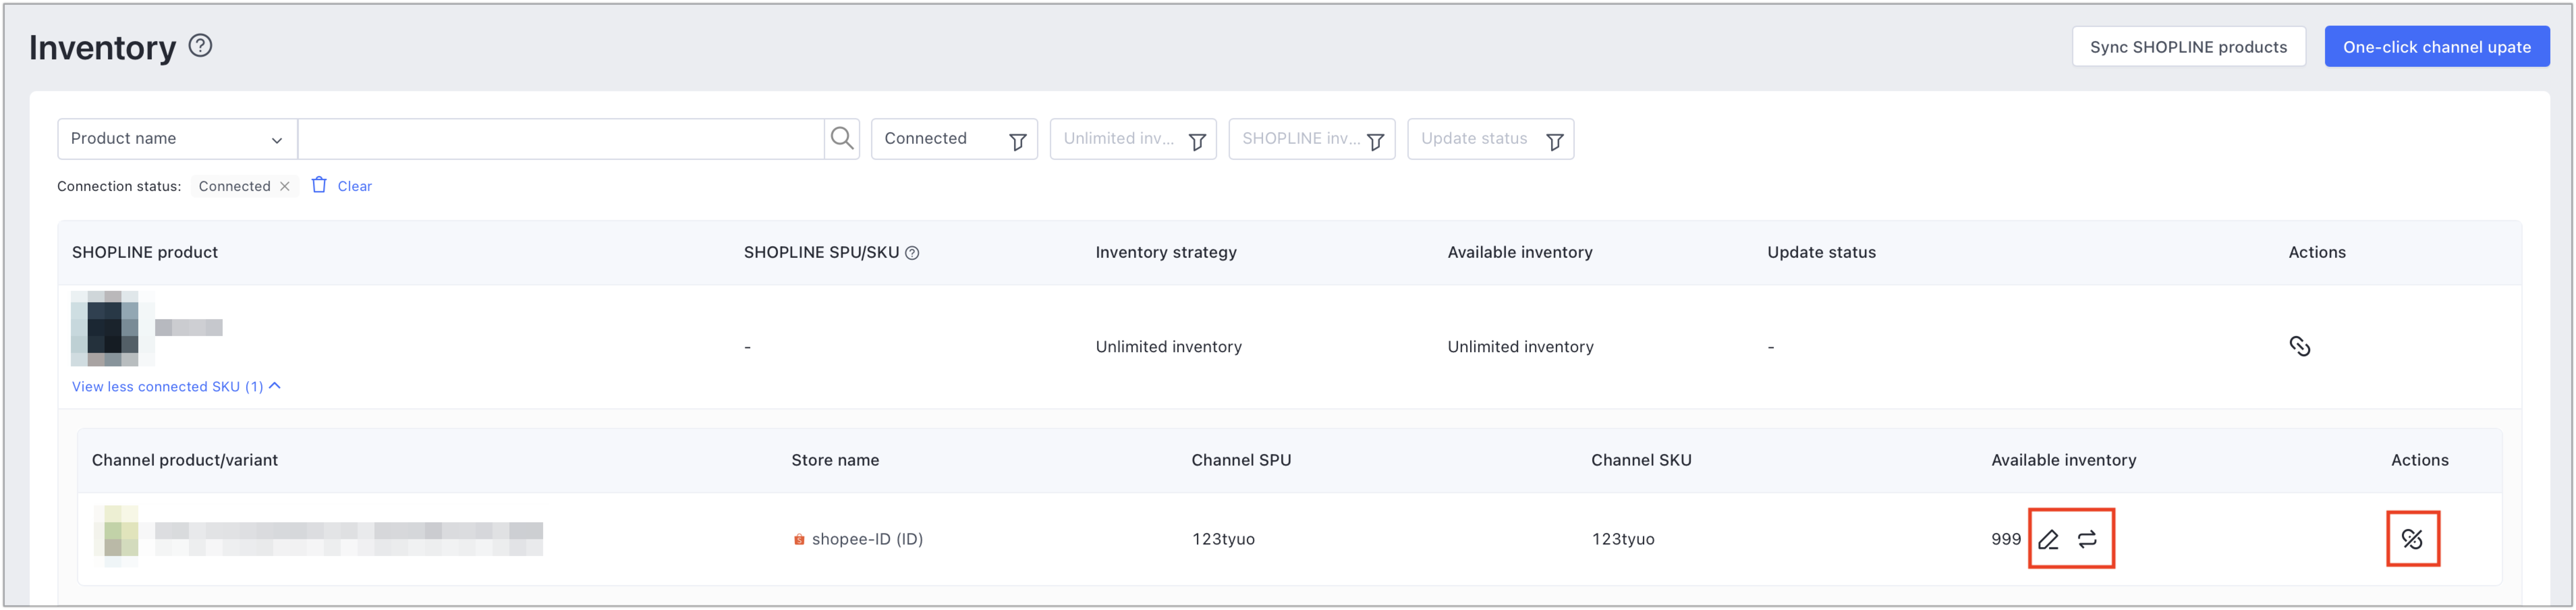The height and width of the screenshot is (610, 2576).
Task: Click the trash icon beside Clear
Action: (319, 185)
